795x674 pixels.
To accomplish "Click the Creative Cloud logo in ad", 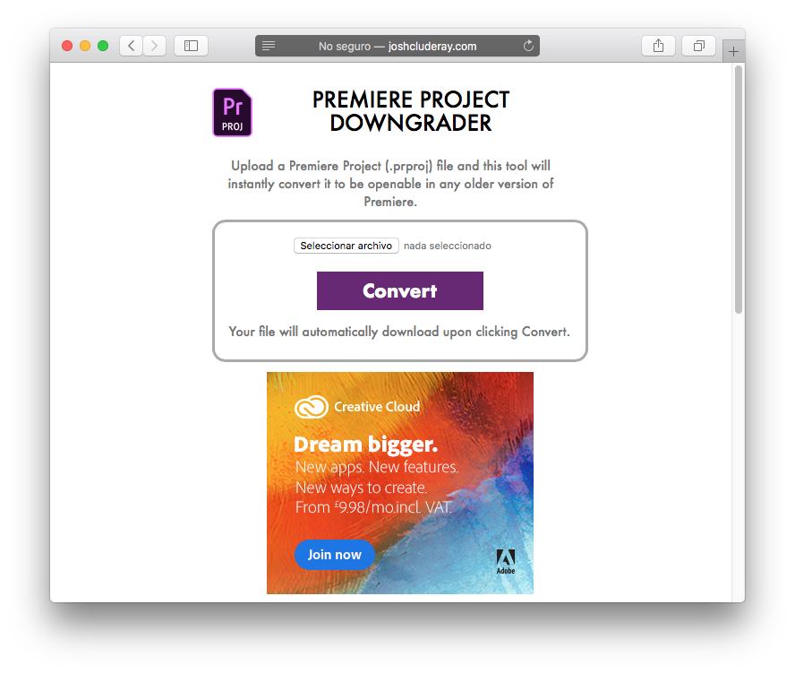I will tap(312, 407).
